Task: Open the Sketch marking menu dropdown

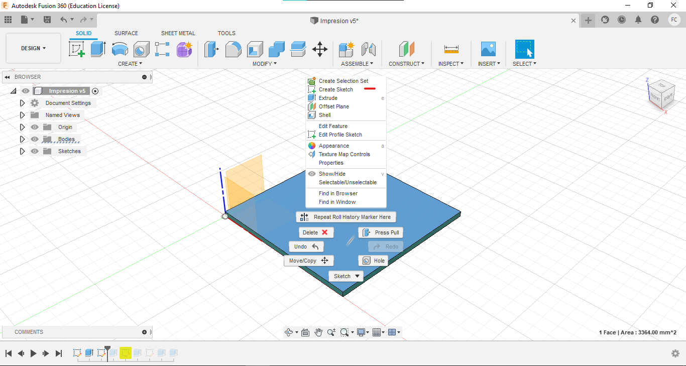Action: point(346,276)
